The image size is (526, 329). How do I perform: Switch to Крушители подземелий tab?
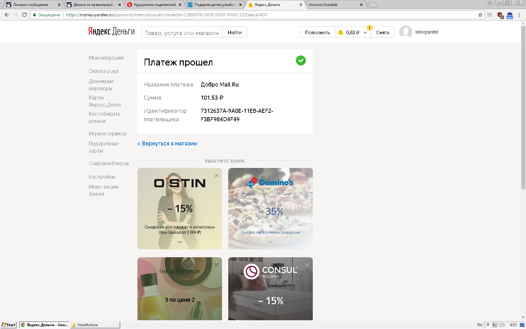pos(155,5)
